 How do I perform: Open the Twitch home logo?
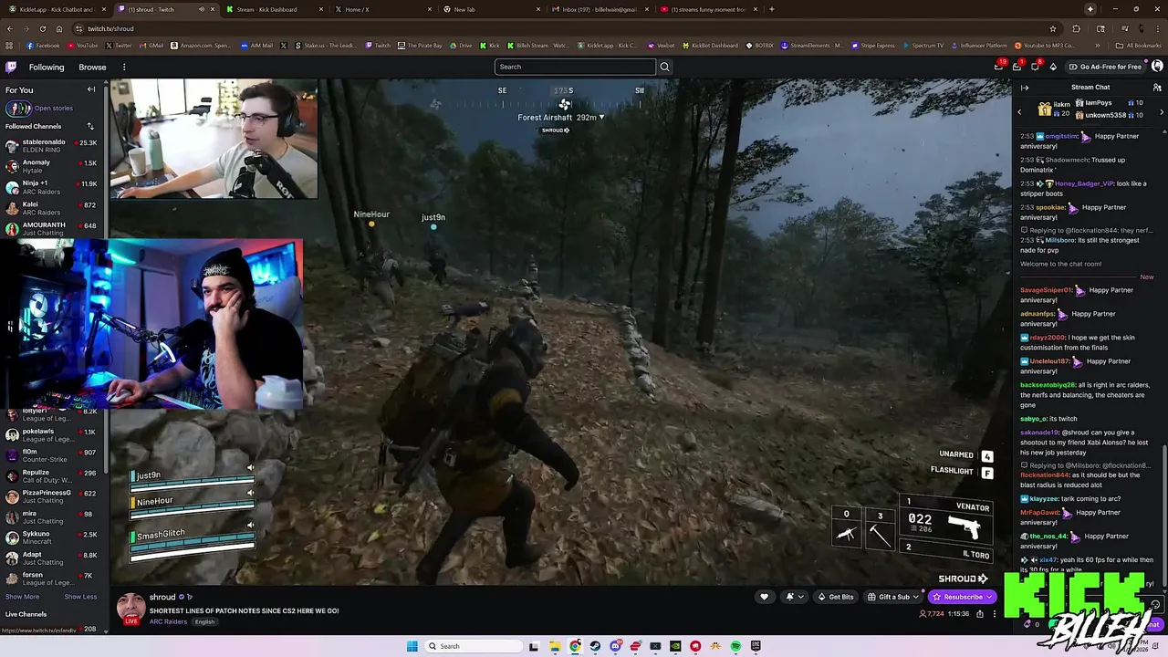(11, 67)
